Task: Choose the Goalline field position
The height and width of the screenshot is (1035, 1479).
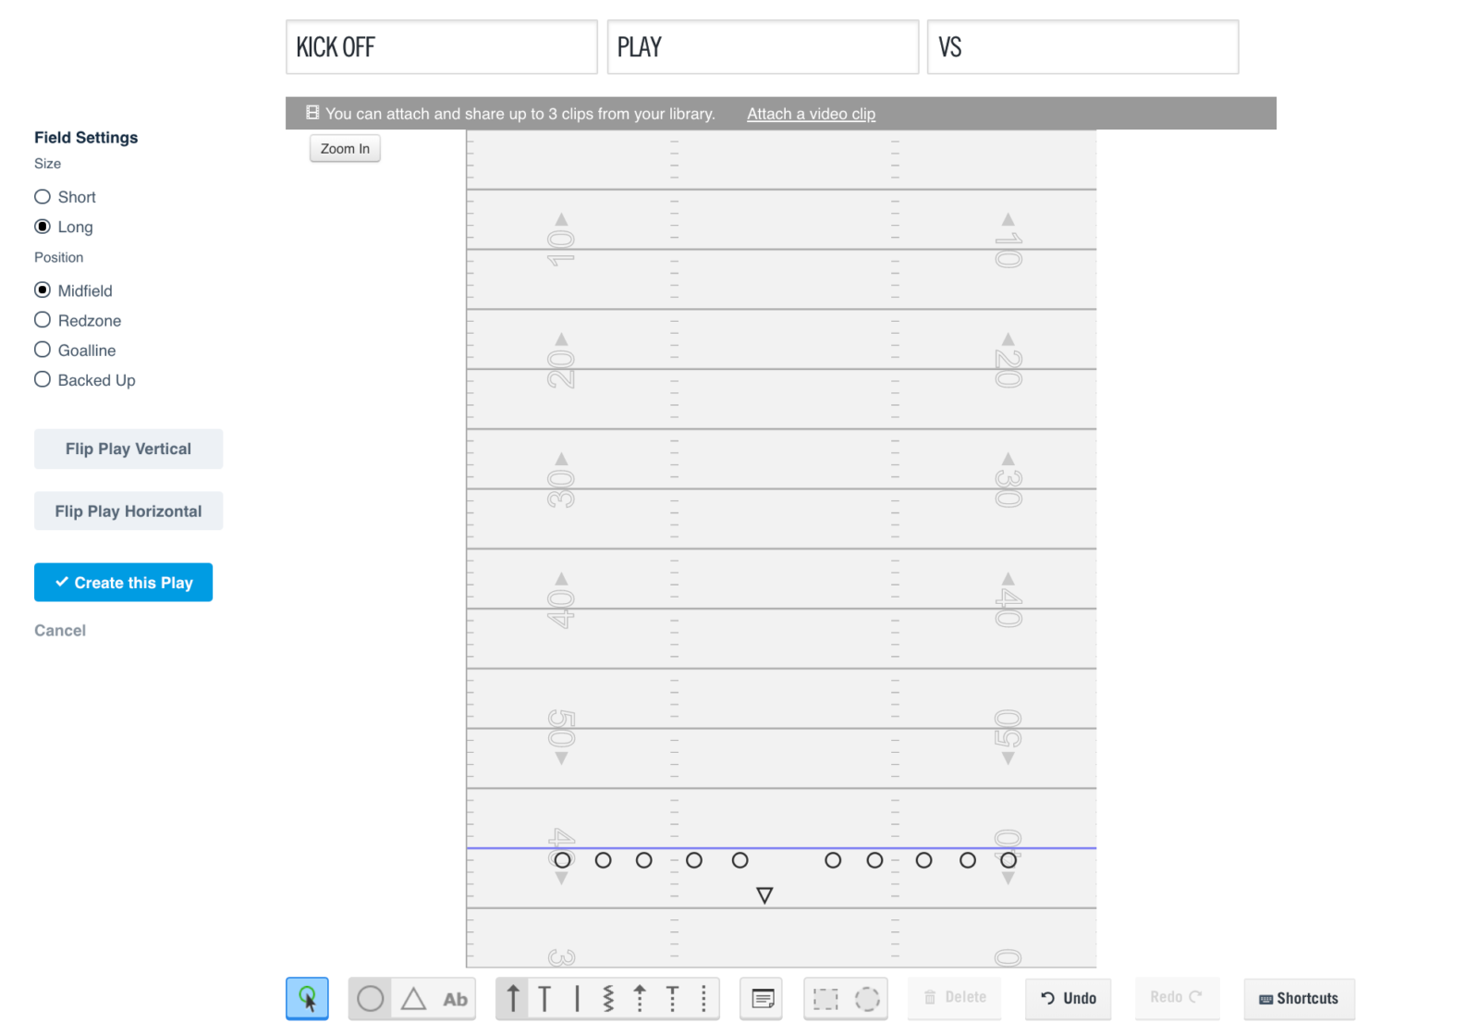Action: [x=43, y=350]
